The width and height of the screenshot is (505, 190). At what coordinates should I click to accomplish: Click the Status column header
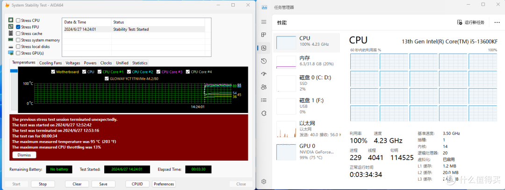[158, 22]
